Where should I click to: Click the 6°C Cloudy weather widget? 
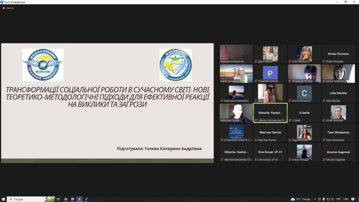300,199
